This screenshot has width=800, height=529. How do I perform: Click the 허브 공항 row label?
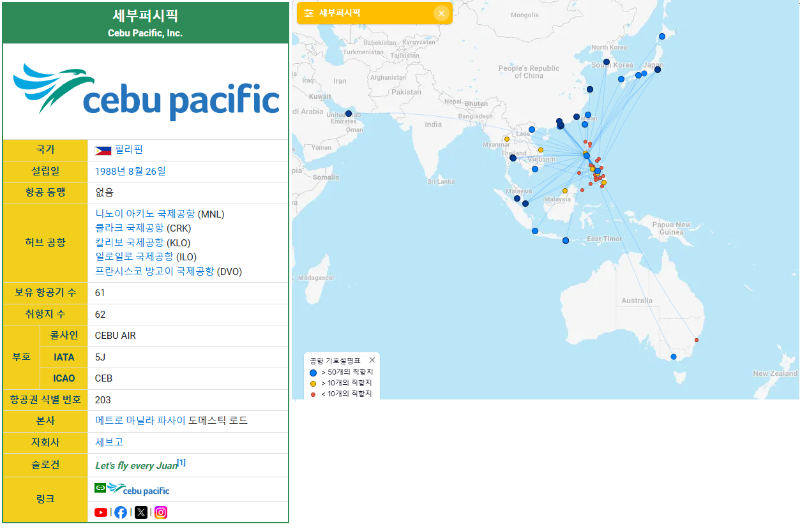pos(45,242)
